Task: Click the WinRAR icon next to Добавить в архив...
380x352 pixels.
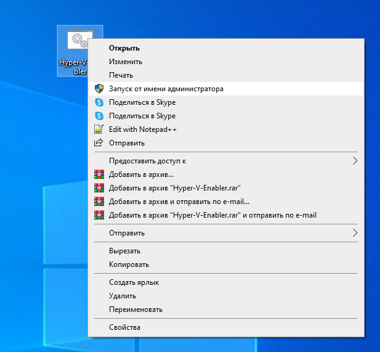Action: [x=99, y=174]
